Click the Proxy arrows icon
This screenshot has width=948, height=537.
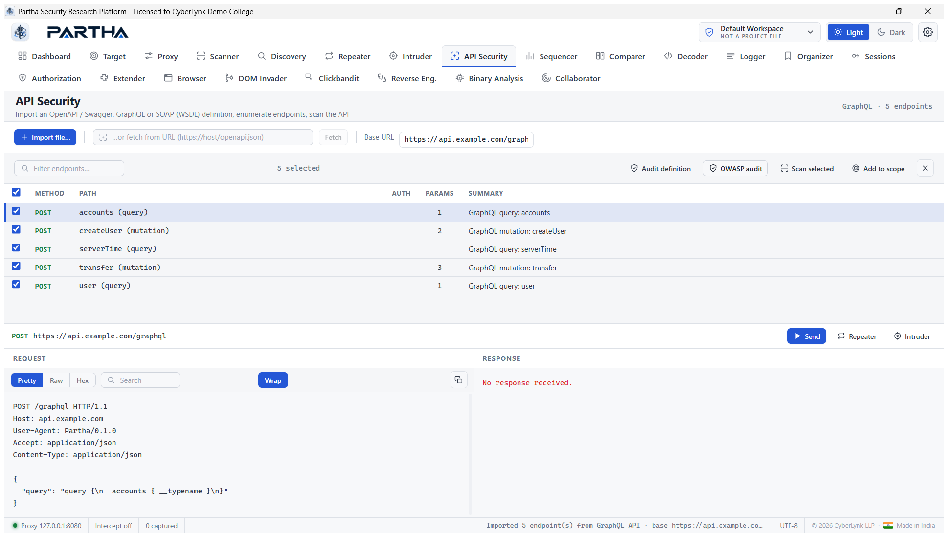pyautogui.click(x=149, y=56)
